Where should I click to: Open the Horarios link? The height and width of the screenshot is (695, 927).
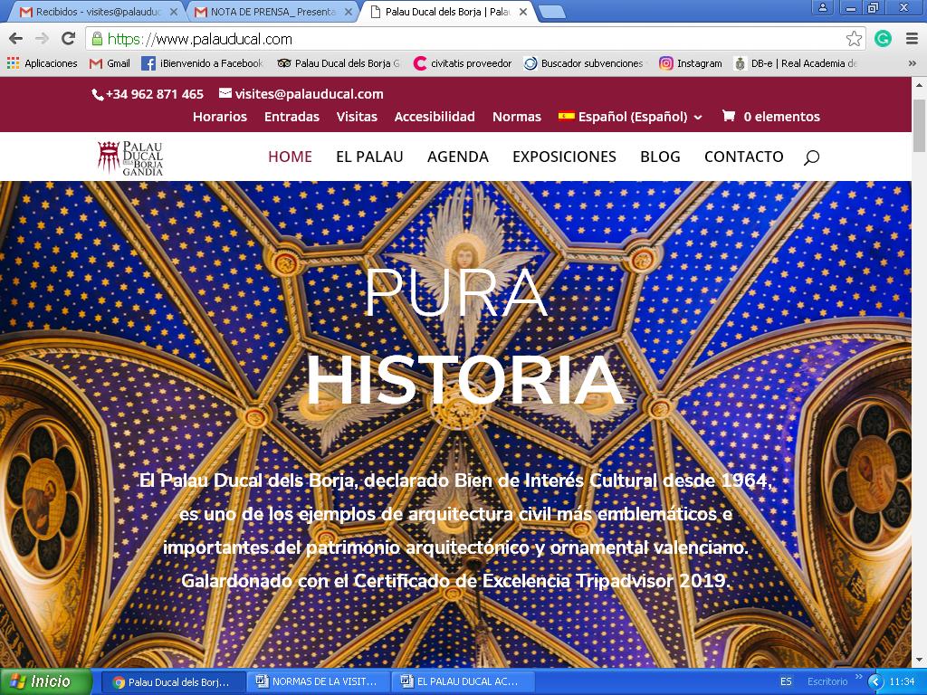pyautogui.click(x=220, y=117)
